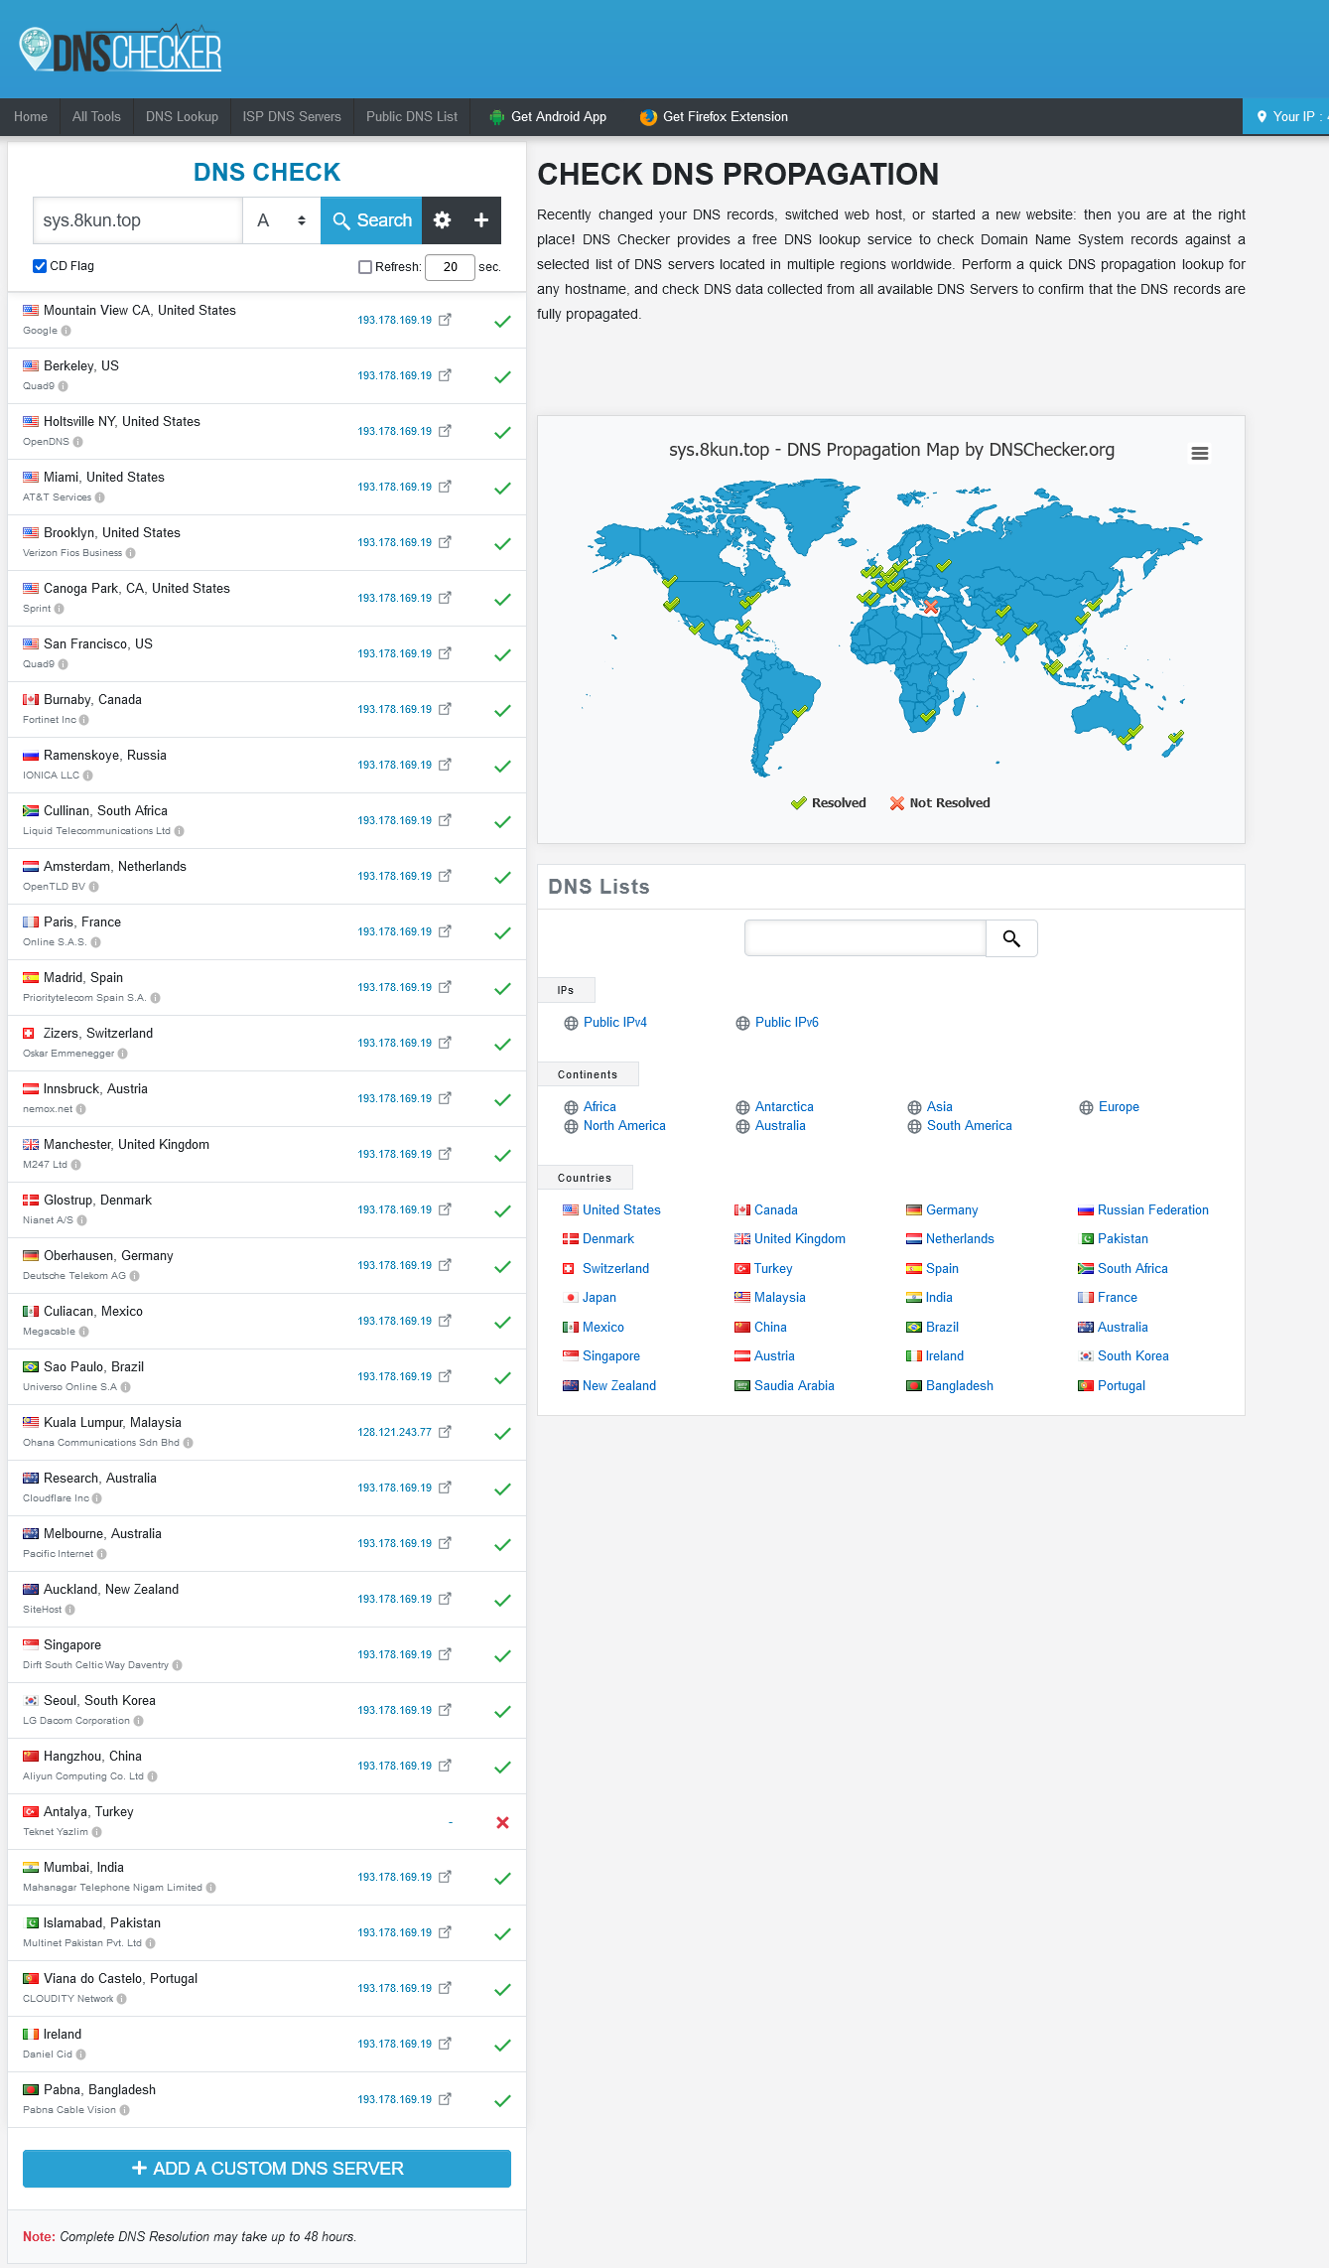Click the globe icon beside Antarctica
The height and width of the screenshot is (2268, 1329).
pos(742,1107)
